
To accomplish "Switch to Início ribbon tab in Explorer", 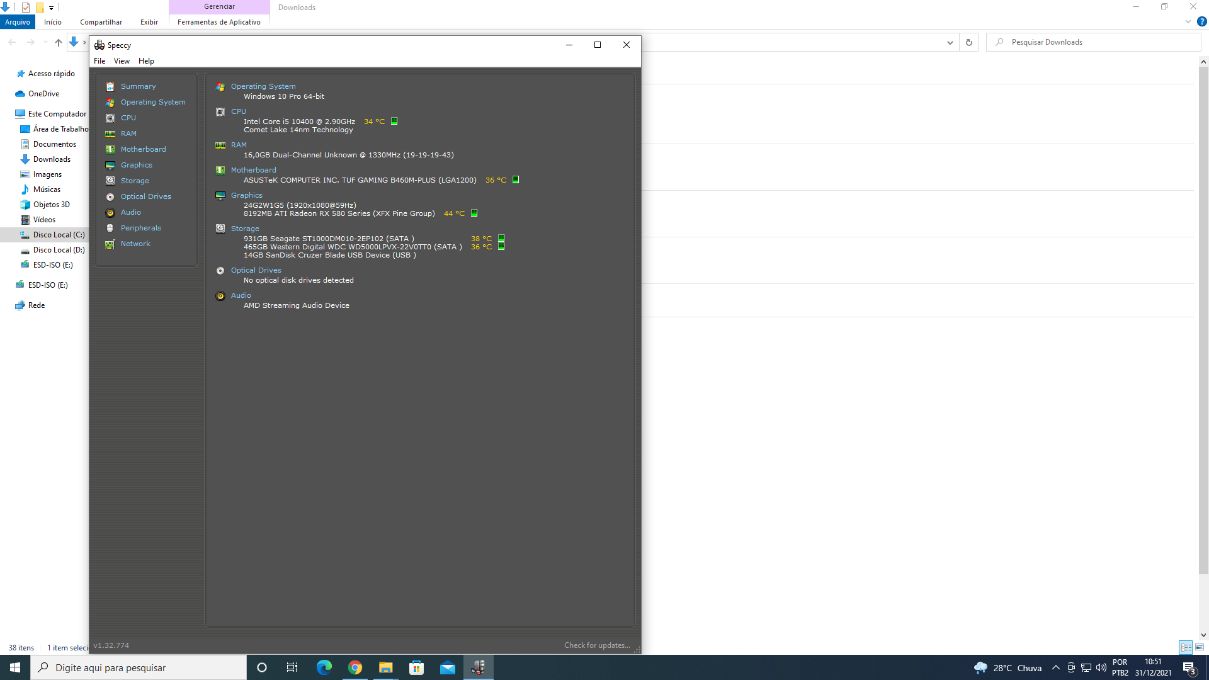I will pyautogui.click(x=53, y=22).
